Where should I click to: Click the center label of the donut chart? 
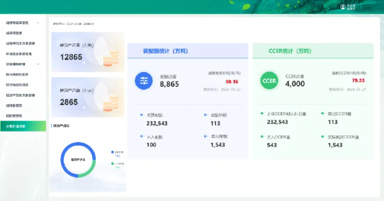(78, 160)
